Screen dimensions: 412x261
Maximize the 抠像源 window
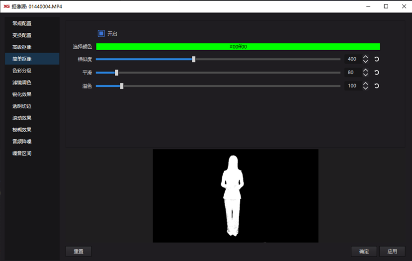[386, 6]
